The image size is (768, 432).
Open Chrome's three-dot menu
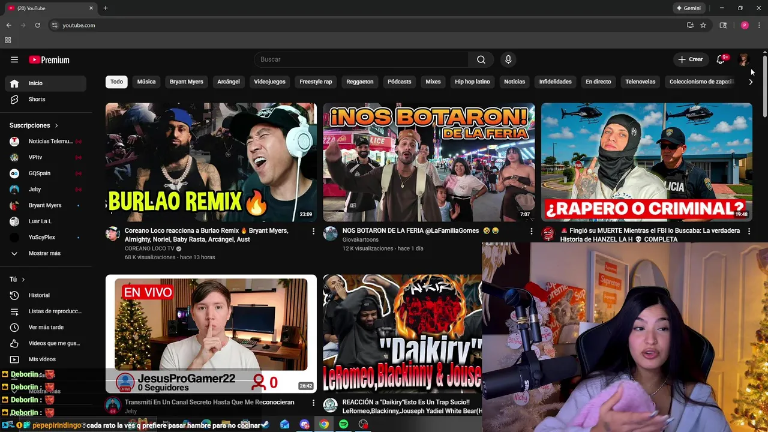(x=759, y=25)
